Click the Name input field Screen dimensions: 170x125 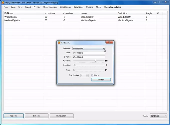pos(89,53)
